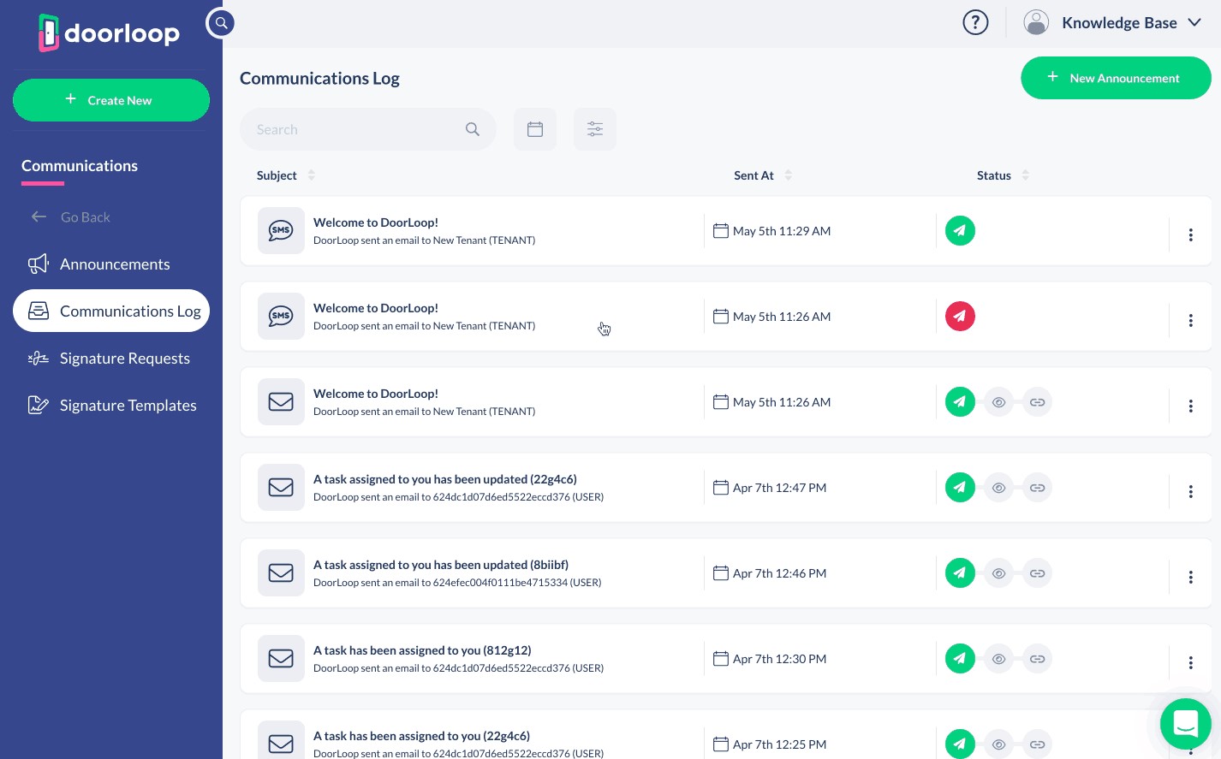Click link icon on Apr 7th 12:30 PM row
The image size is (1221, 759).
tap(1037, 659)
